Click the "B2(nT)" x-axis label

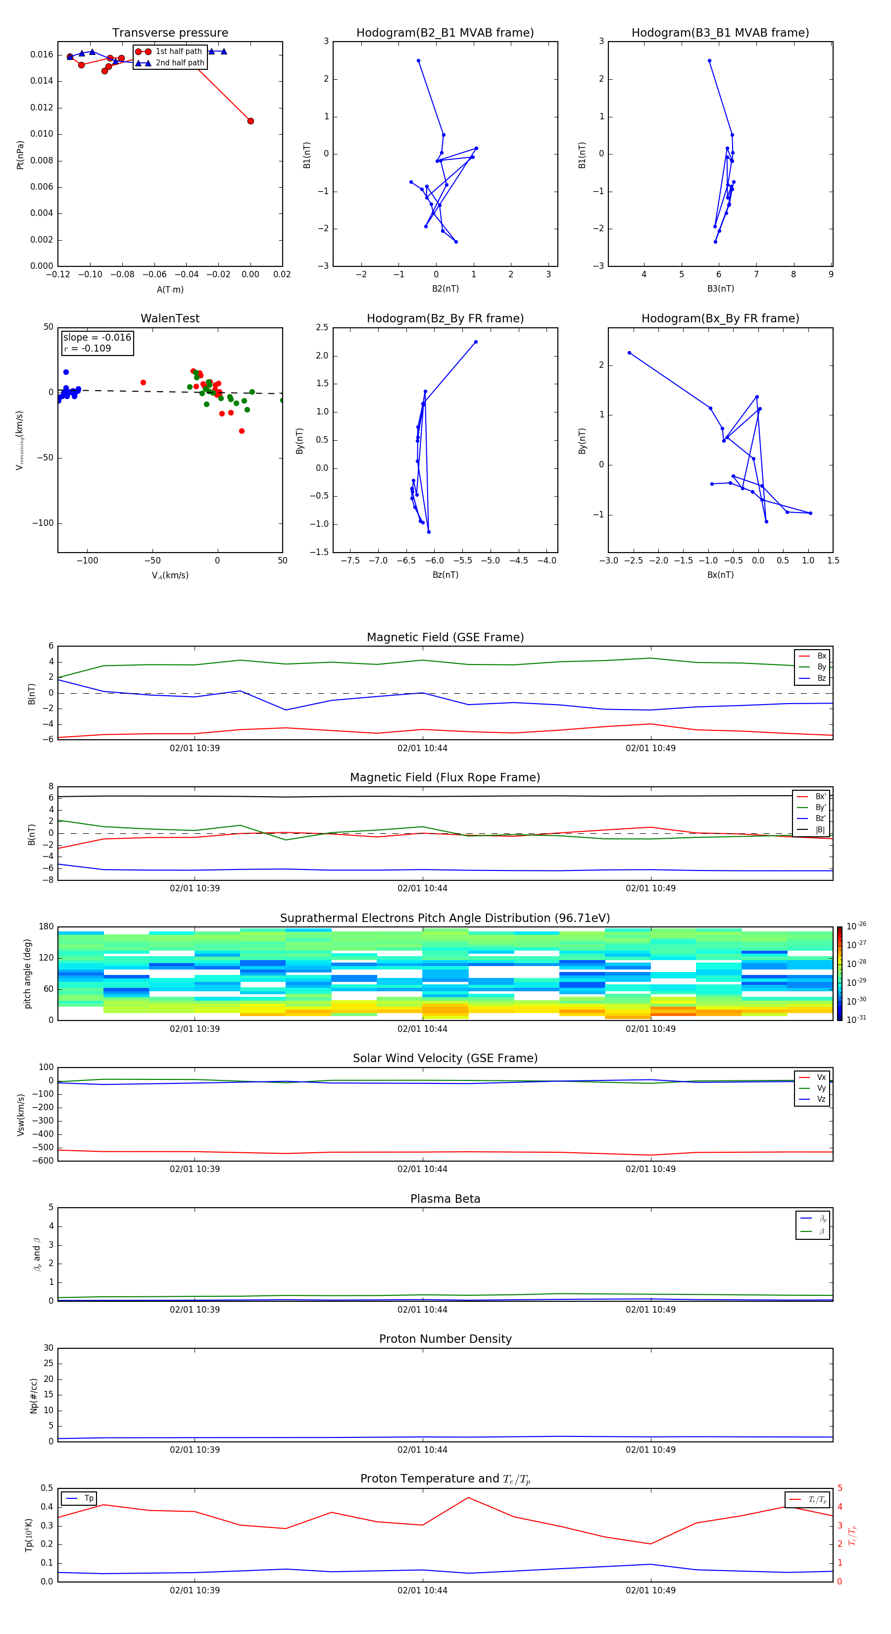click(445, 289)
